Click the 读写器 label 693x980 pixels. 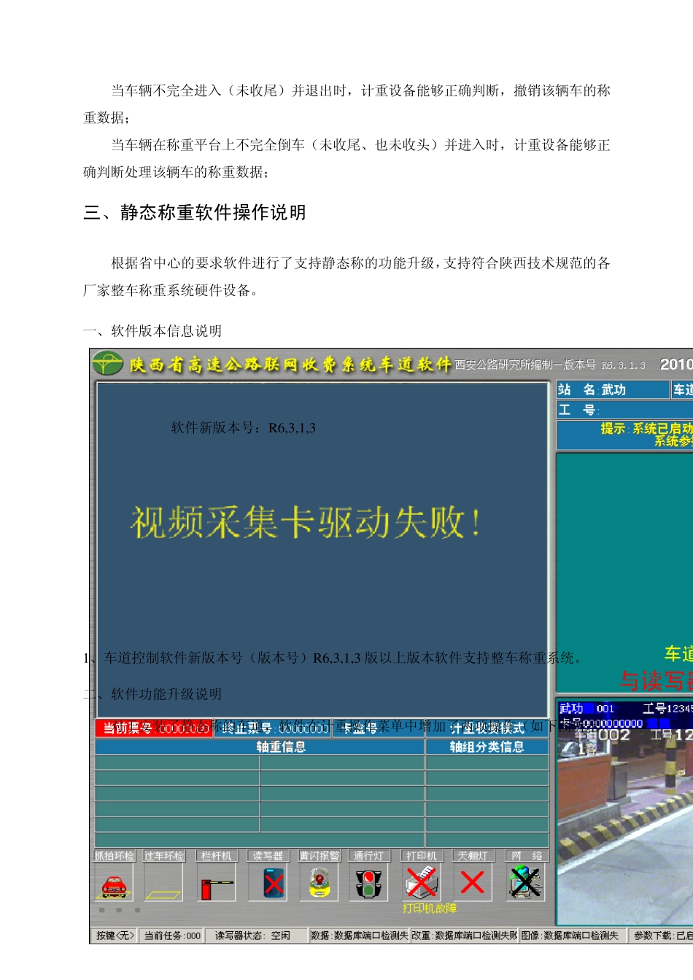click(x=268, y=856)
